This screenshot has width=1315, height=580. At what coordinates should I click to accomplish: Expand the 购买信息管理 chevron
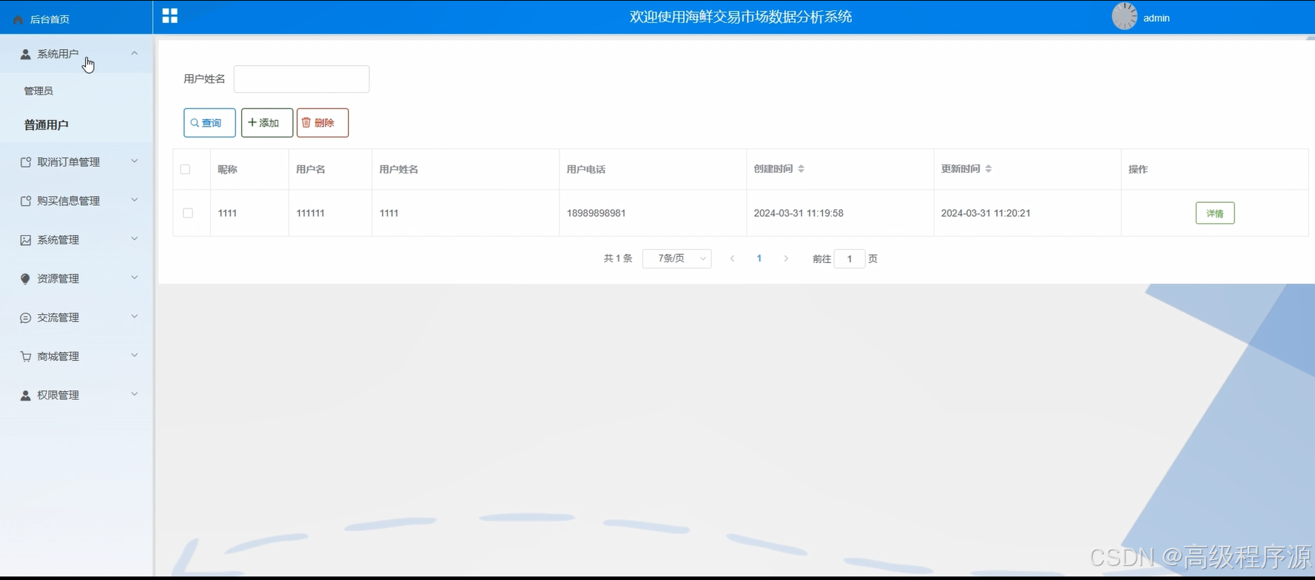(134, 200)
